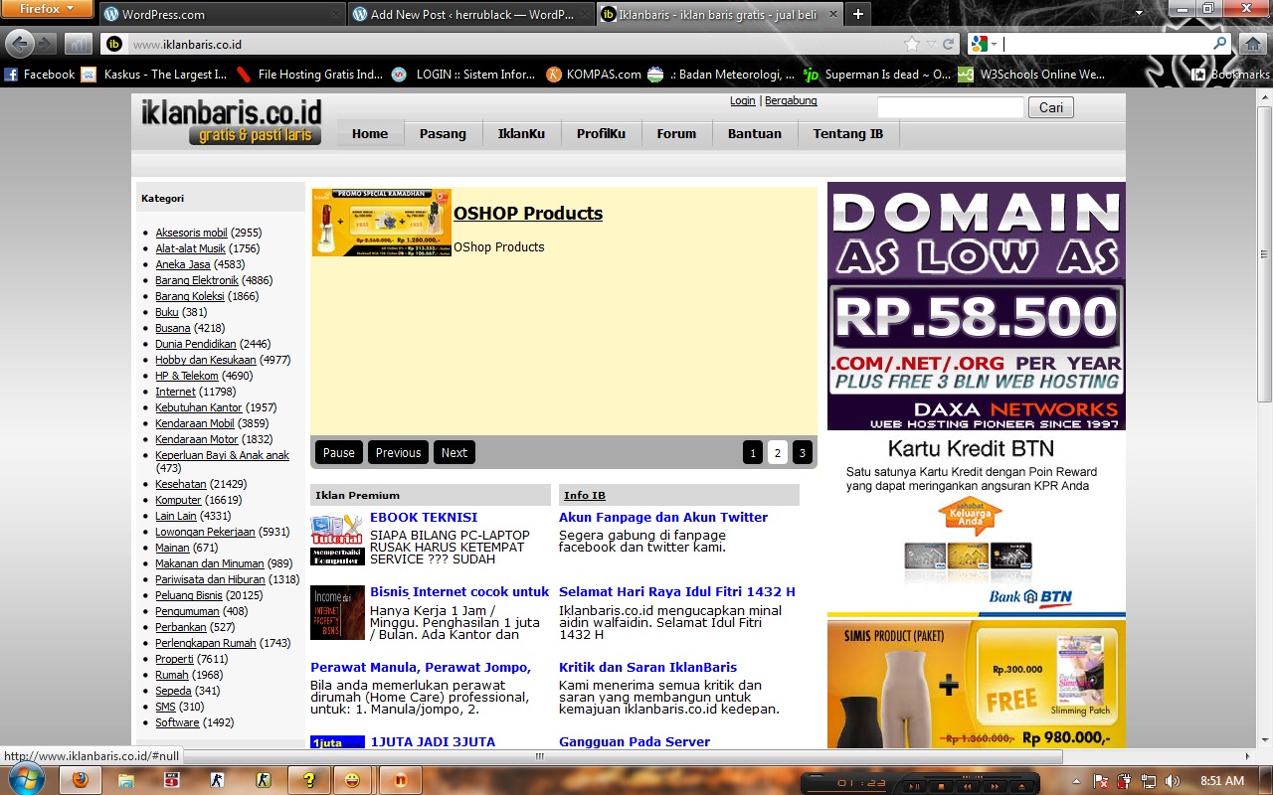Screen dimensions: 1273x795
Task: Click the magnifier icon in the search bar
Action: [1219, 45]
